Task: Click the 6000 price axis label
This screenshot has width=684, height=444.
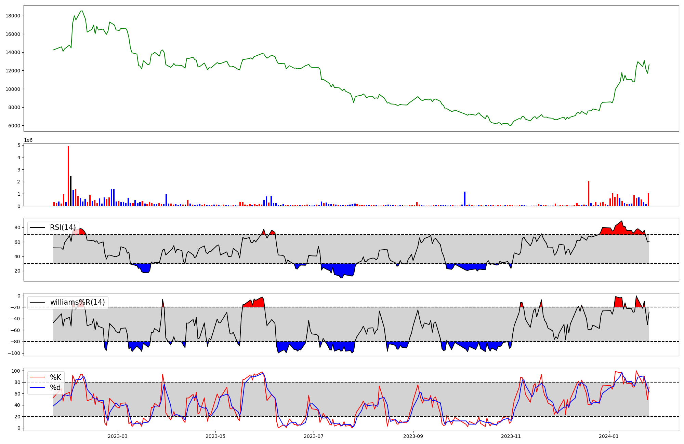Action: pos(14,126)
